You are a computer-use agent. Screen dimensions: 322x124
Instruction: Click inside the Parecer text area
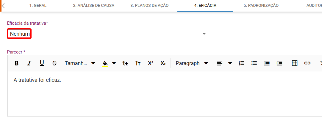[165, 93]
